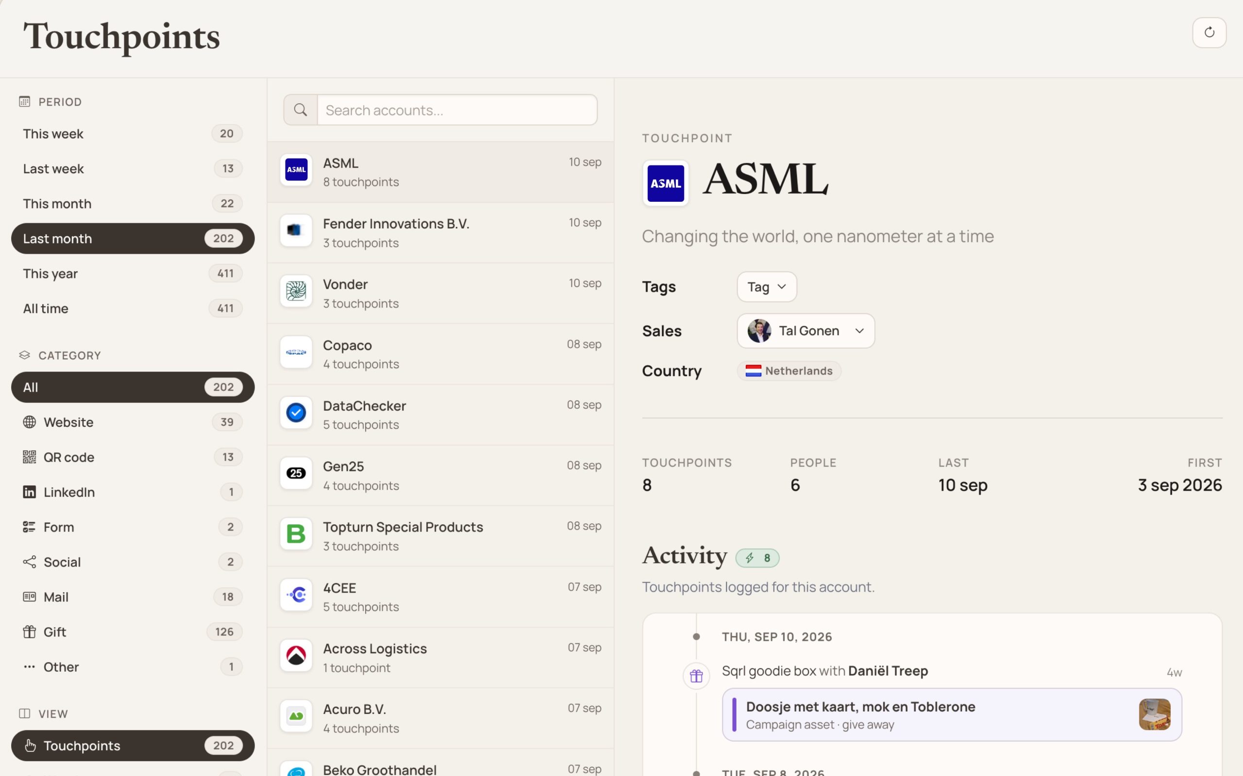Filter by LinkedIn category icon
Viewport: 1243px width, 776px height.
tap(29, 492)
